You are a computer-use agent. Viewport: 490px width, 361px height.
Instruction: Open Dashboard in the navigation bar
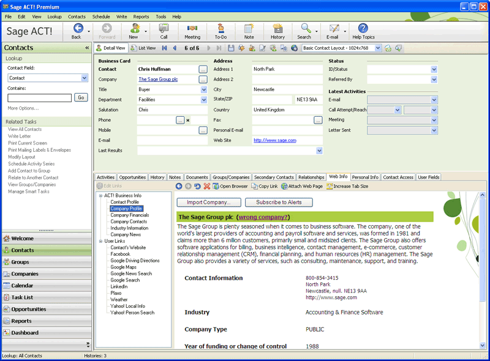coord(47,333)
